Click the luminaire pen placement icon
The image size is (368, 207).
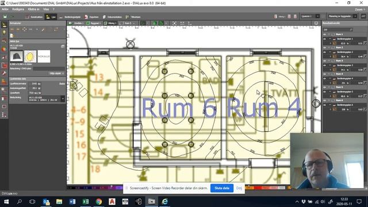point(43,29)
